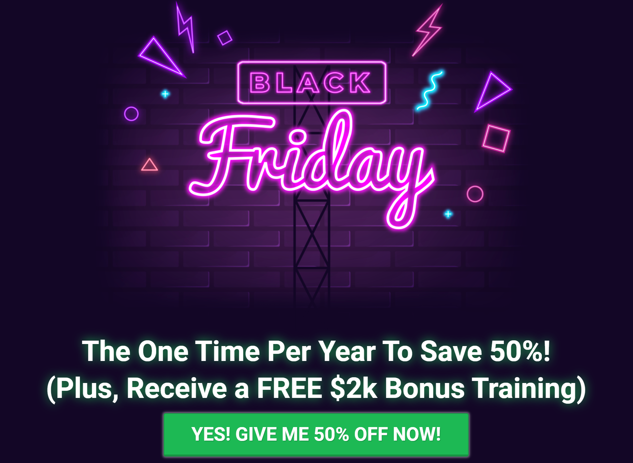Image resolution: width=633 pixels, height=463 pixels.
Task: Click the blue plus sign on the right
Action: pos(448,214)
